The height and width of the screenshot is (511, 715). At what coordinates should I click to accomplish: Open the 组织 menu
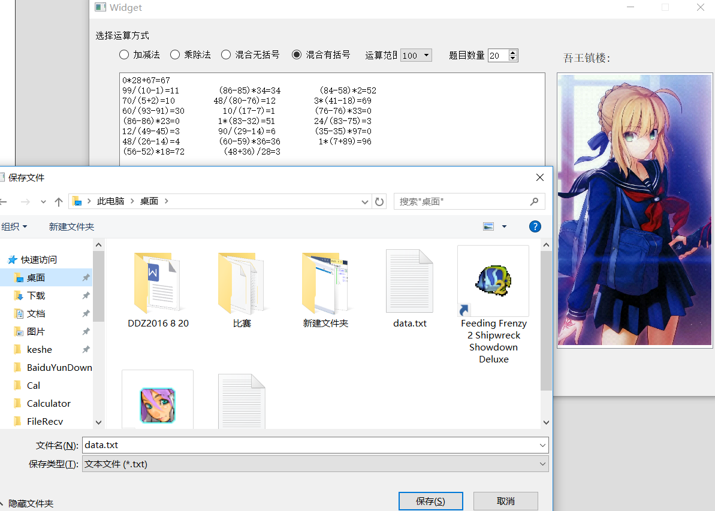14,226
